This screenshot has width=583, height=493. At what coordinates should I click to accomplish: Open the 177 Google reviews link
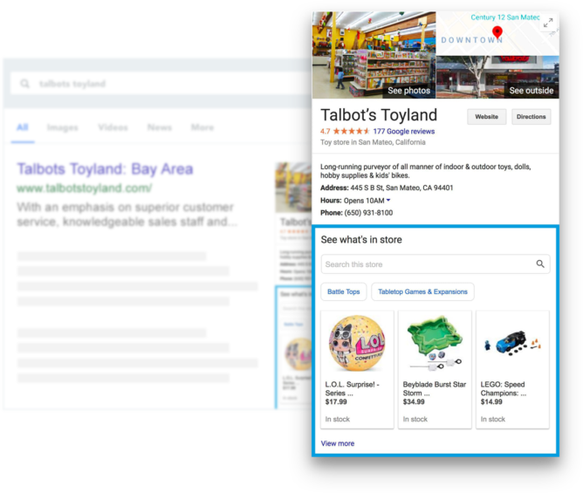[x=404, y=131]
